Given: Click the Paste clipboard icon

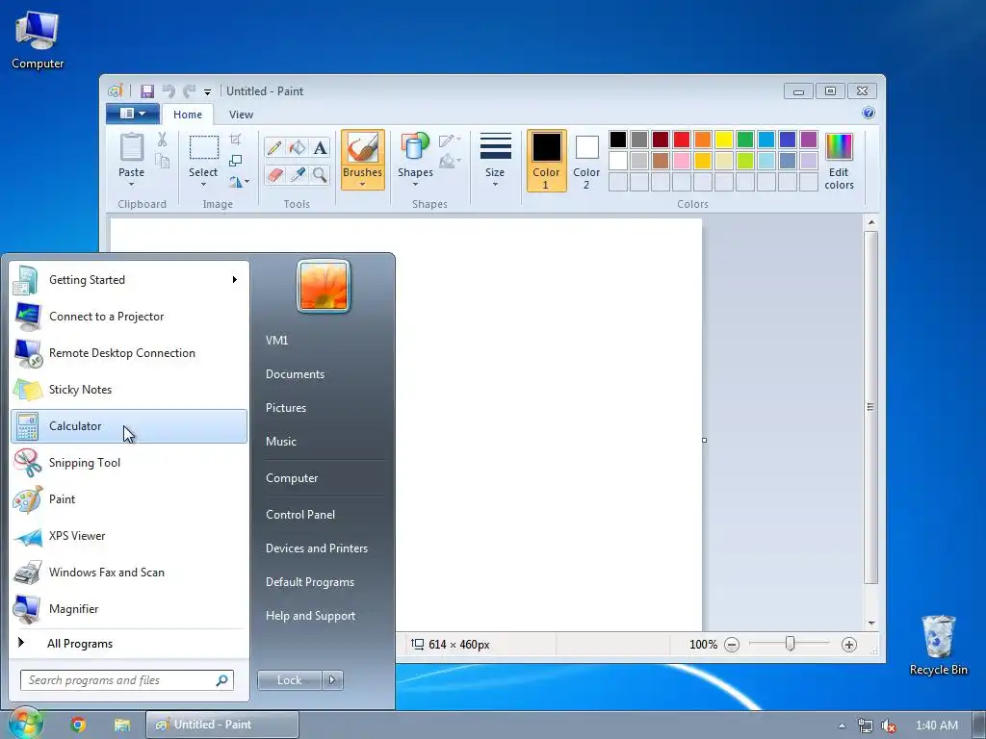Looking at the screenshot, I should pos(131,147).
